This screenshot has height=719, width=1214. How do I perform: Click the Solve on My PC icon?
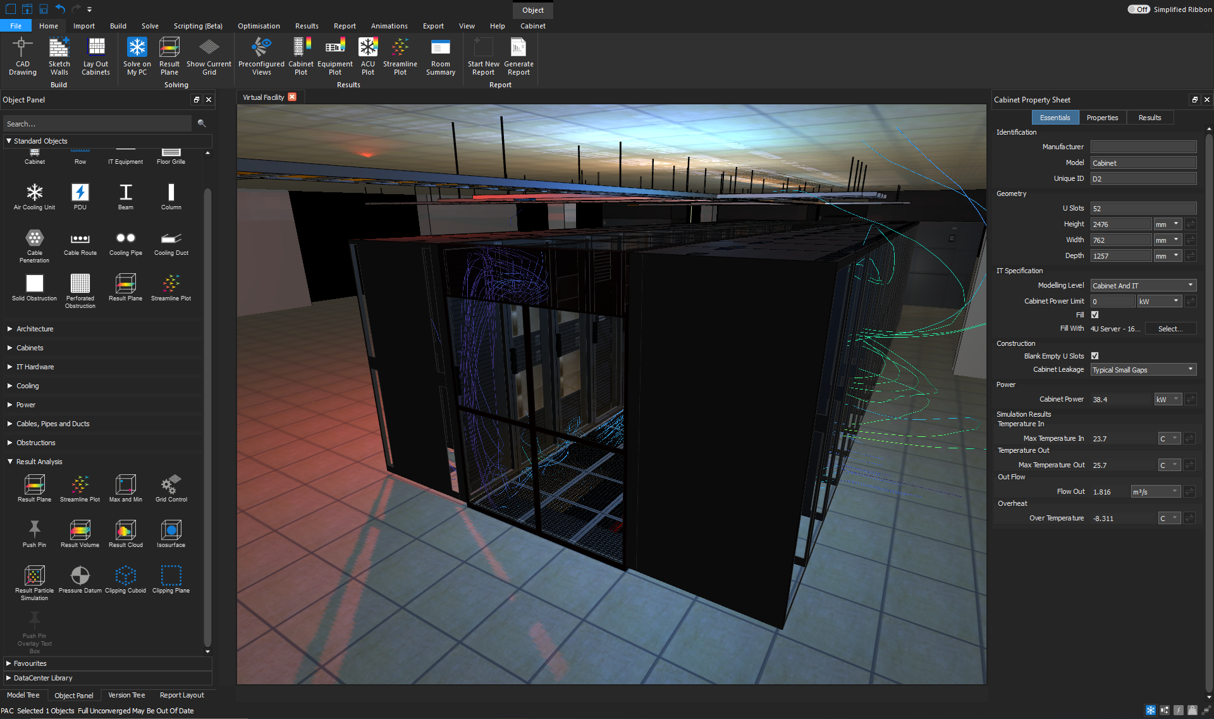(x=137, y=48)
